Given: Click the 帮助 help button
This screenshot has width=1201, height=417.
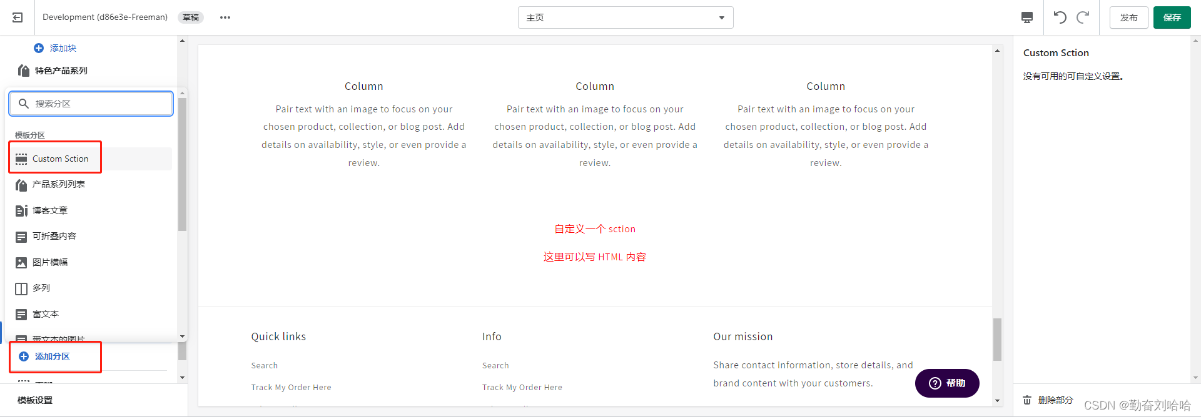Looking at the screenshot, I should tap(947, 383).
